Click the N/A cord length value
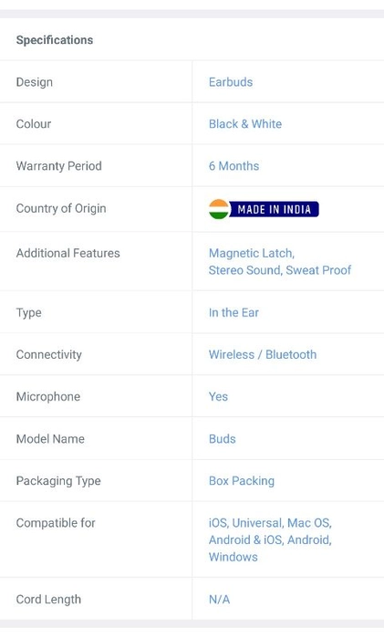Image resolution: width=384 pixels, height=639 pixels. coord(219,600)
